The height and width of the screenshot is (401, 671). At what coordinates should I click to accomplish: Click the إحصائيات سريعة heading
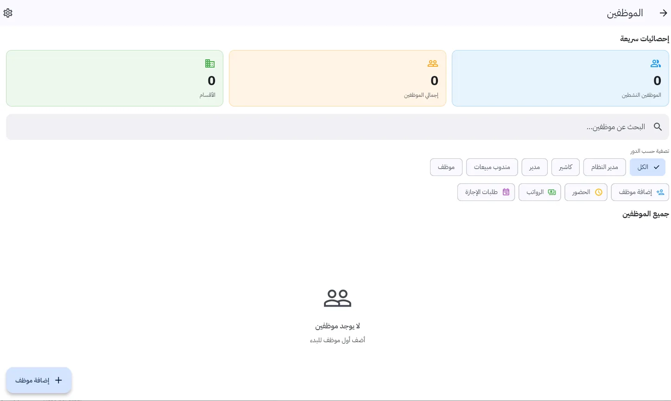pos(645,39)
